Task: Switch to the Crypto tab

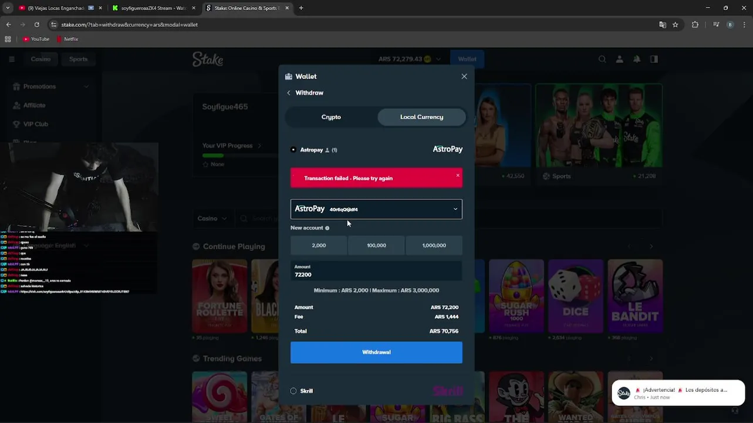Action: (331, 117)
